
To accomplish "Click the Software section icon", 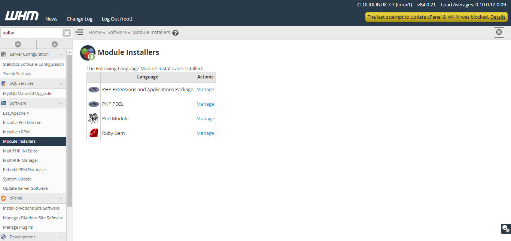I will pos(3,103).
